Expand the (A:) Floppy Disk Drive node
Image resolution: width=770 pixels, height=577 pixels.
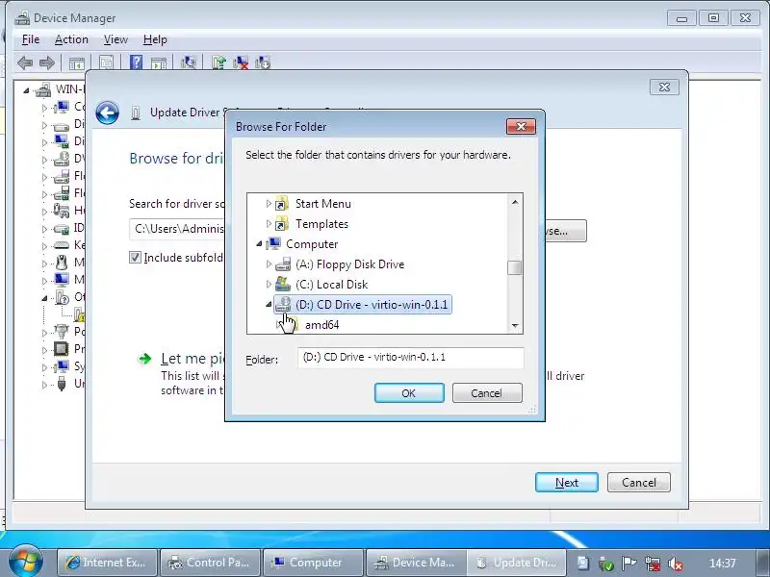269,263
